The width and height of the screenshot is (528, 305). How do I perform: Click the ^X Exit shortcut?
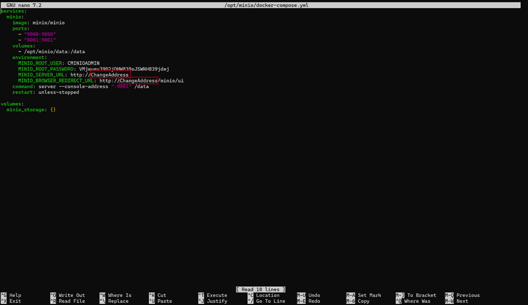[11, 301]
